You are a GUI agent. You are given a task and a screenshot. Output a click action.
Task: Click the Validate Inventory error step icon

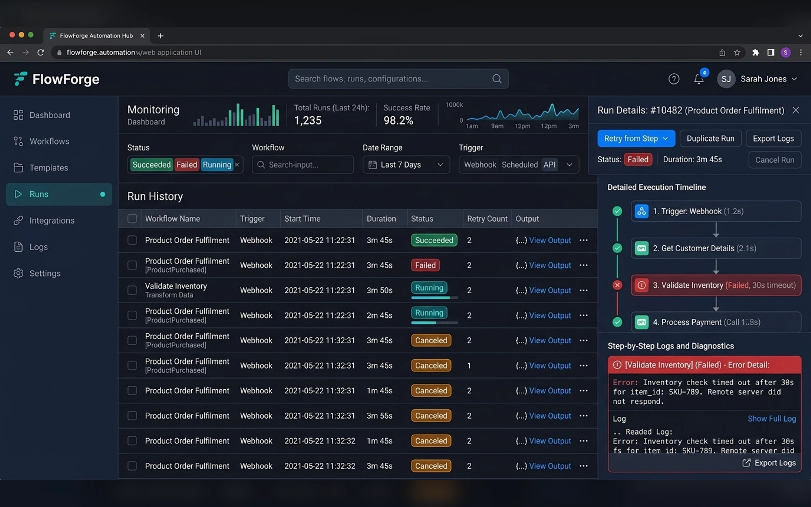click(x=641, y=285)
